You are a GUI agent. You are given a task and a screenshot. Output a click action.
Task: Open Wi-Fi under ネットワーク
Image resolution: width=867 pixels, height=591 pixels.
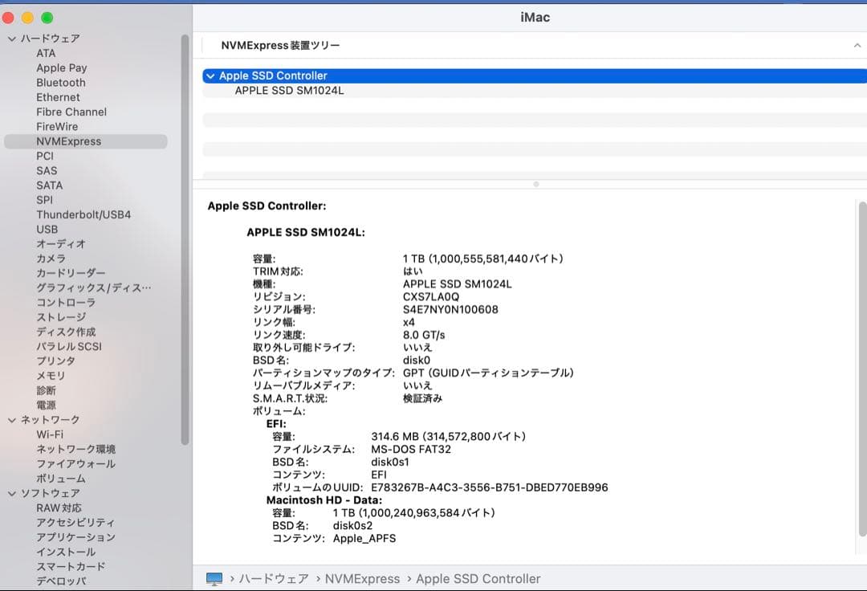point(50,434)
